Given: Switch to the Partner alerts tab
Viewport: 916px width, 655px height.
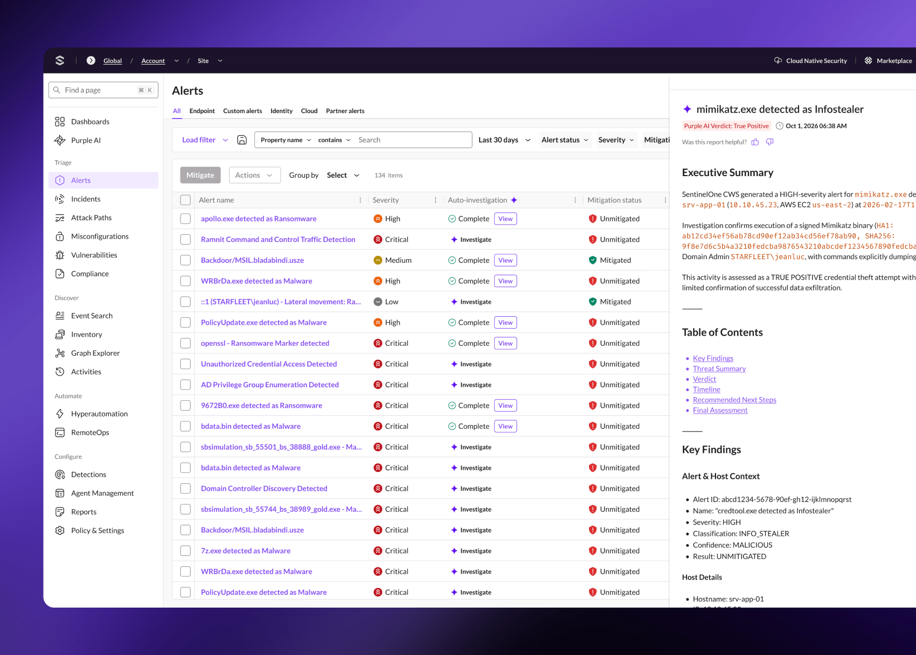Looking at the screenshot, I should tap(345, 111).
